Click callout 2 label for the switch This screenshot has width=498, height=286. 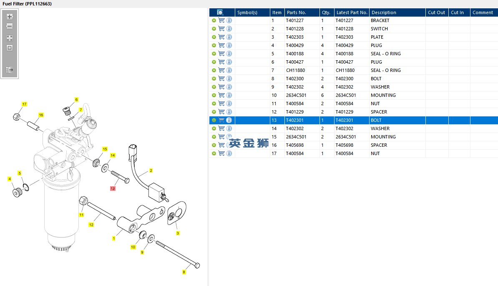coord(151,170)
